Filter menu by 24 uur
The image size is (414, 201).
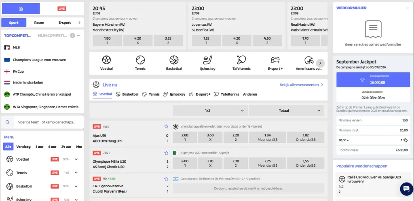tap(66, 147)
